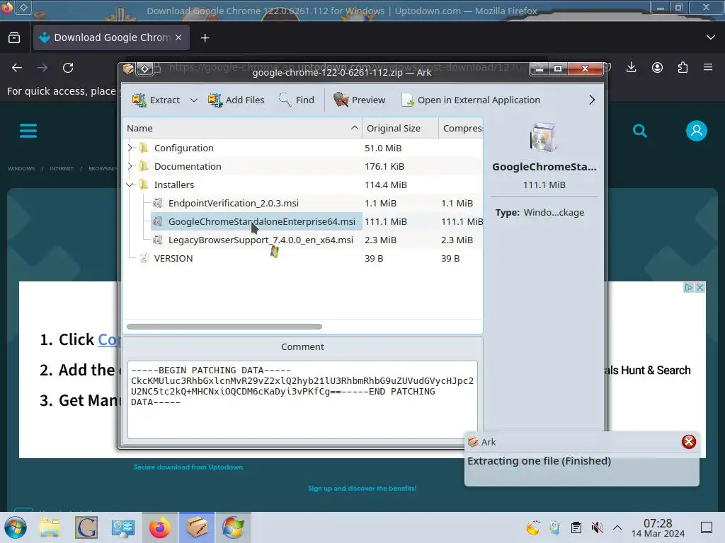Select EndpointVerification_2.0.3.msi file
This screenshot has height=543, width=725.
tap(234, 203)
